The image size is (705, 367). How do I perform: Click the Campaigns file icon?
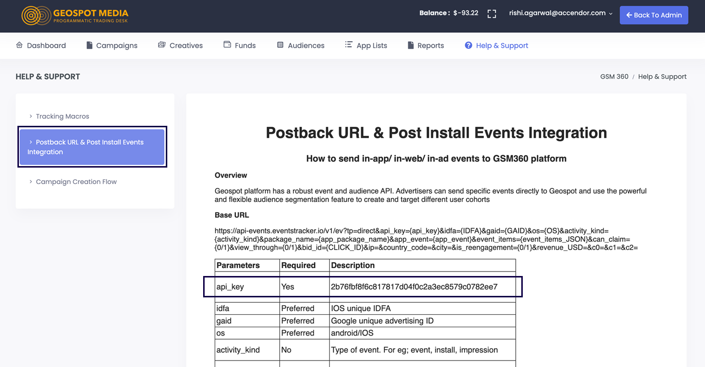[90, 45]
